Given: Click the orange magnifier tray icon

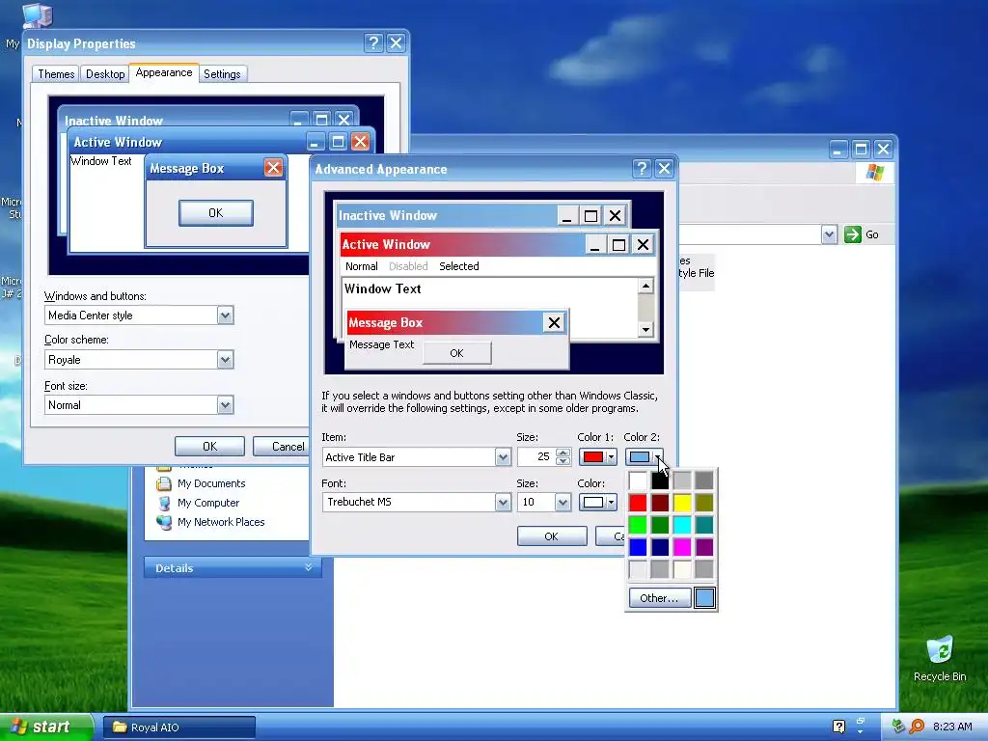Looking at the screenshot, I should click(x=917, y=727).
